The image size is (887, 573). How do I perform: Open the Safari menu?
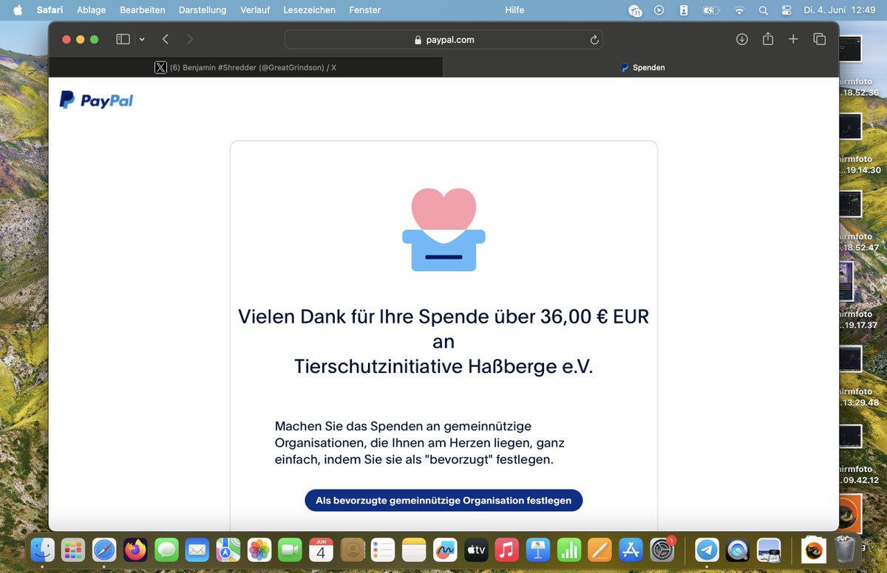(50, 10)
